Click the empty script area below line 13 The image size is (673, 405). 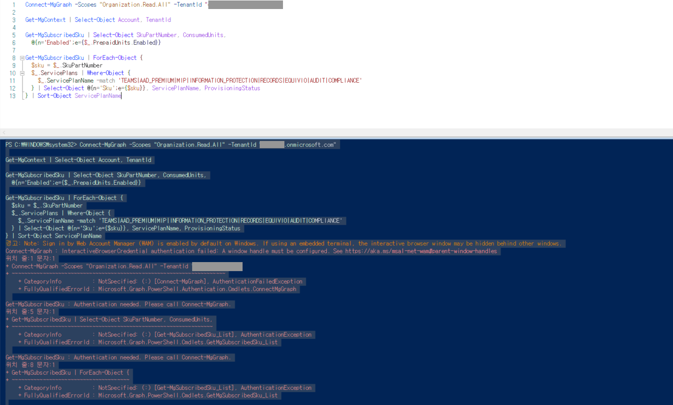click(333, 114)
